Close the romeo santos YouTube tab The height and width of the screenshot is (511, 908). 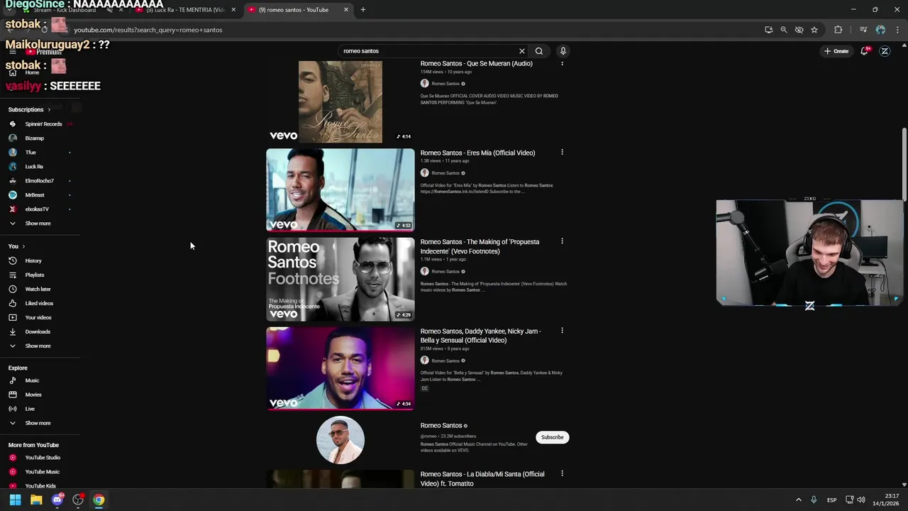(x=346, y=10)
